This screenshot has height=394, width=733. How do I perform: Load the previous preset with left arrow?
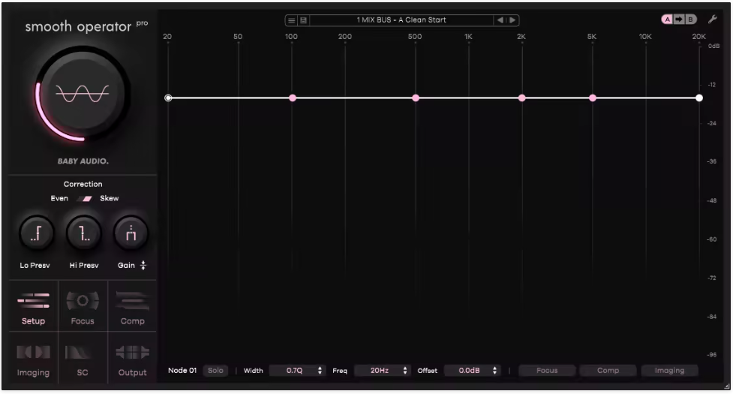coord(500,20)
